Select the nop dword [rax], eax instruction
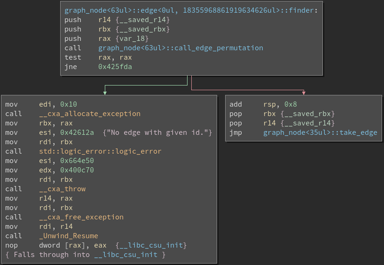Viewport: 384px width, 265px height. [x=56, y=245]
